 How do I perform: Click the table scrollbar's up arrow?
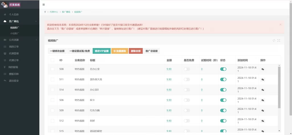click(x=279, y=65)
